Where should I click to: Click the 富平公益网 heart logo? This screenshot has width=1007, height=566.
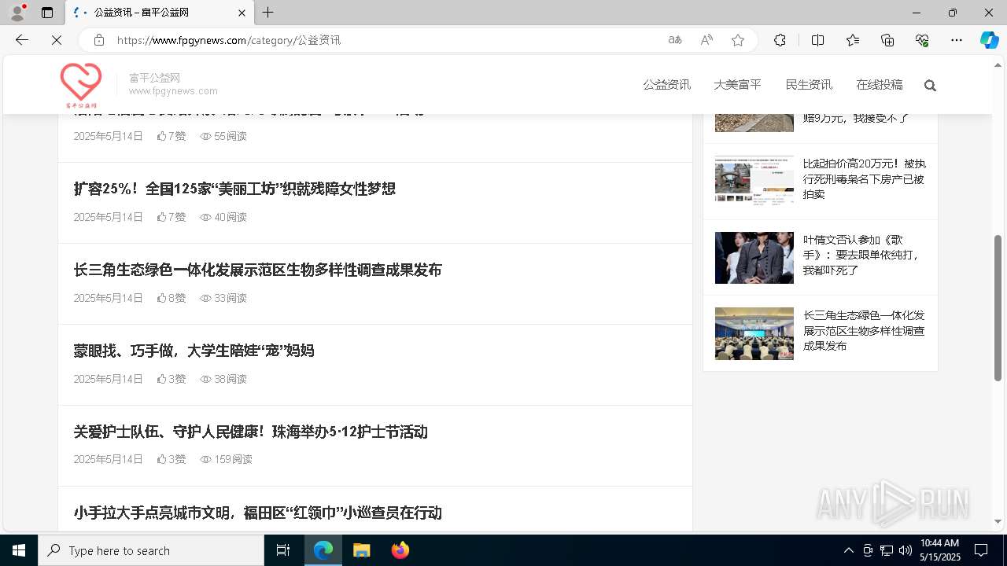coord(80,86)
